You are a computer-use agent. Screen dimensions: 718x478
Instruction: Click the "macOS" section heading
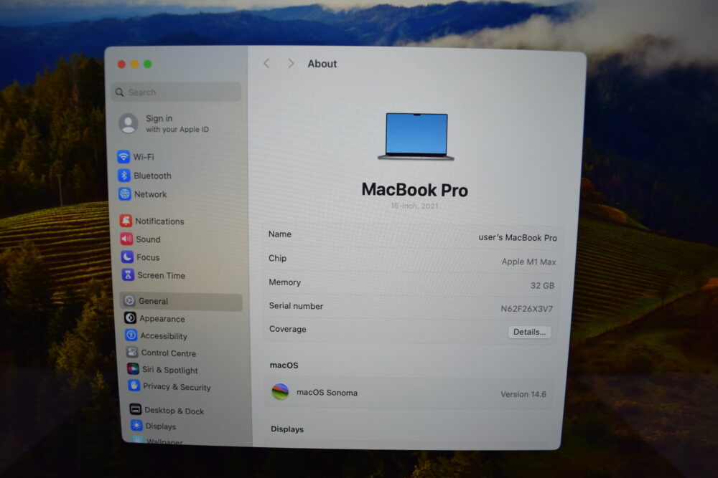point(284,365)
